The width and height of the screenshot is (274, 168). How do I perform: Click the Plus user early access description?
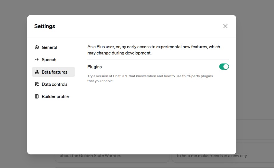click(154, 50)
